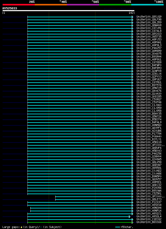The image size is (166, 229).
Task: Select the UniRef100_B9N5P0 label
Action: click(149, 176)
